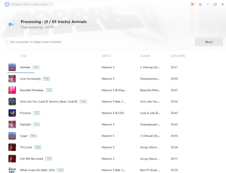This screenshot has width=226, height=173.
Task: Select the Sugar track title
Action: click(24, 136)
